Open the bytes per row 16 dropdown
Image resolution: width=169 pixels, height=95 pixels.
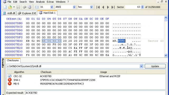52,7
